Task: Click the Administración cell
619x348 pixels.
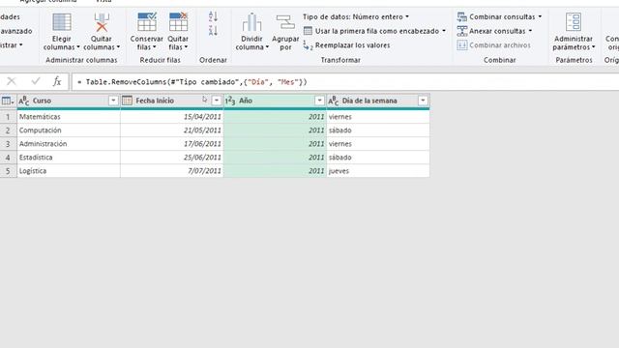Action: [69, 144]
